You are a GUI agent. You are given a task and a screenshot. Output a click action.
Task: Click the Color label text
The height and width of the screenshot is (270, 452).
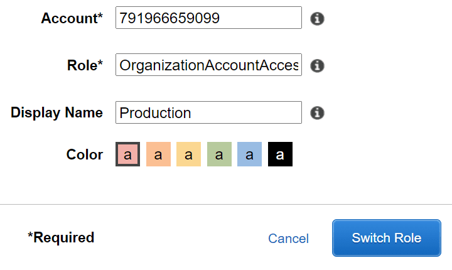pos(85,154)
